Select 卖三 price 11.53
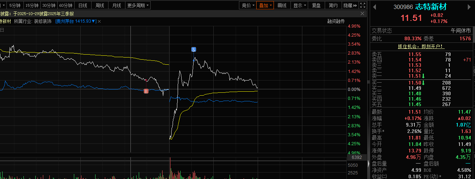This screenshot has width=475, height=179. [414, 65]
